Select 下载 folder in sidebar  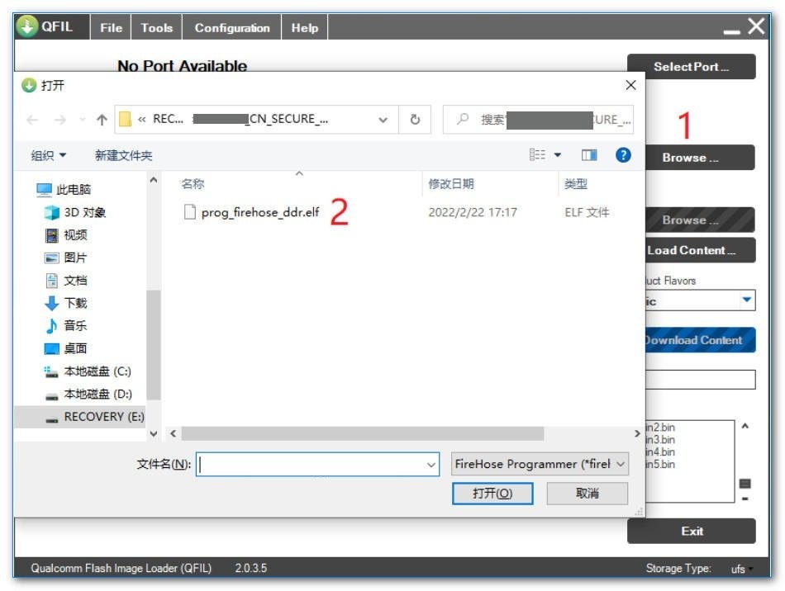75,303
